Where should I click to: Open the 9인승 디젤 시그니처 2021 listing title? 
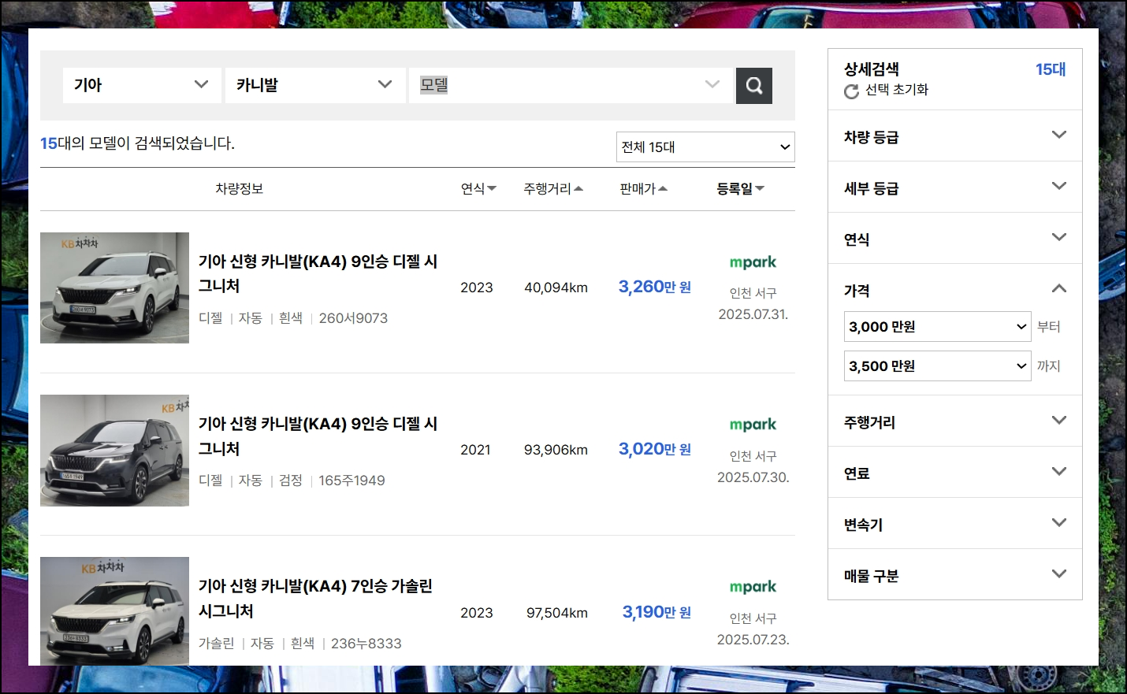pyautogui.click(x=318, y=436)
